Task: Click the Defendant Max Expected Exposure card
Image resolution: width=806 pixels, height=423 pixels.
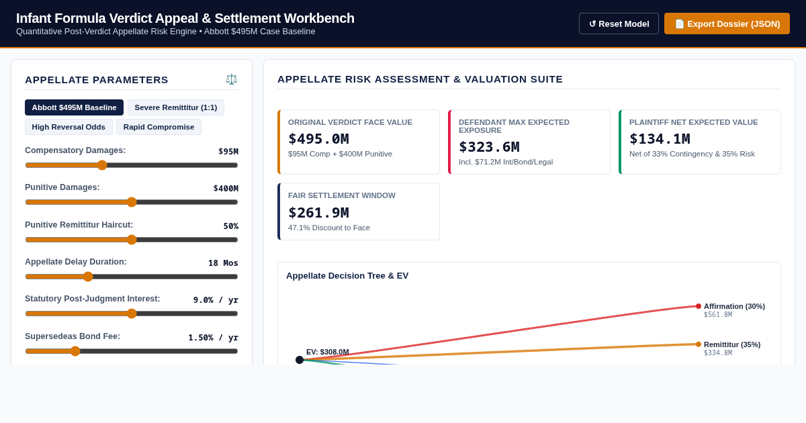Action: [x=529, y=142]
